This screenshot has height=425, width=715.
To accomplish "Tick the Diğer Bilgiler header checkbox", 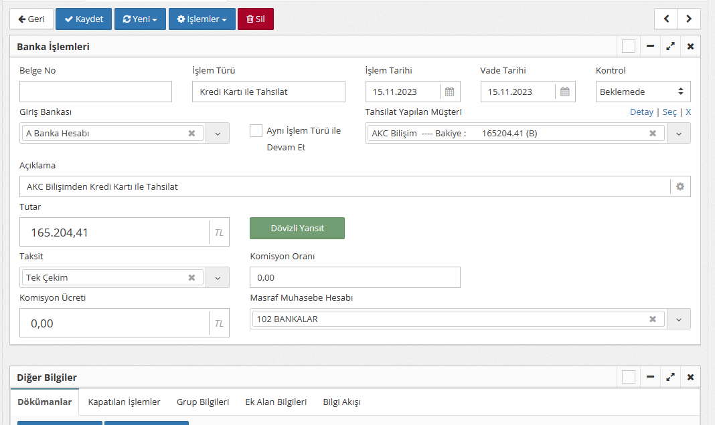I will coord(628,378).
